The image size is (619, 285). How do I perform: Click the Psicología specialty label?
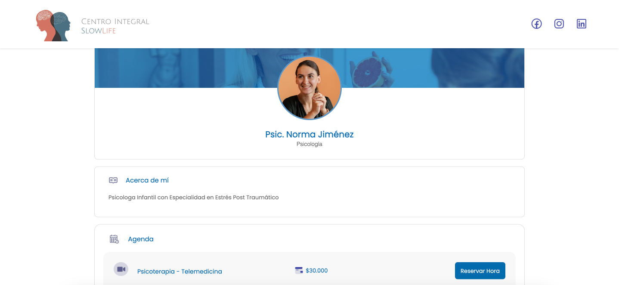point(309,144)
